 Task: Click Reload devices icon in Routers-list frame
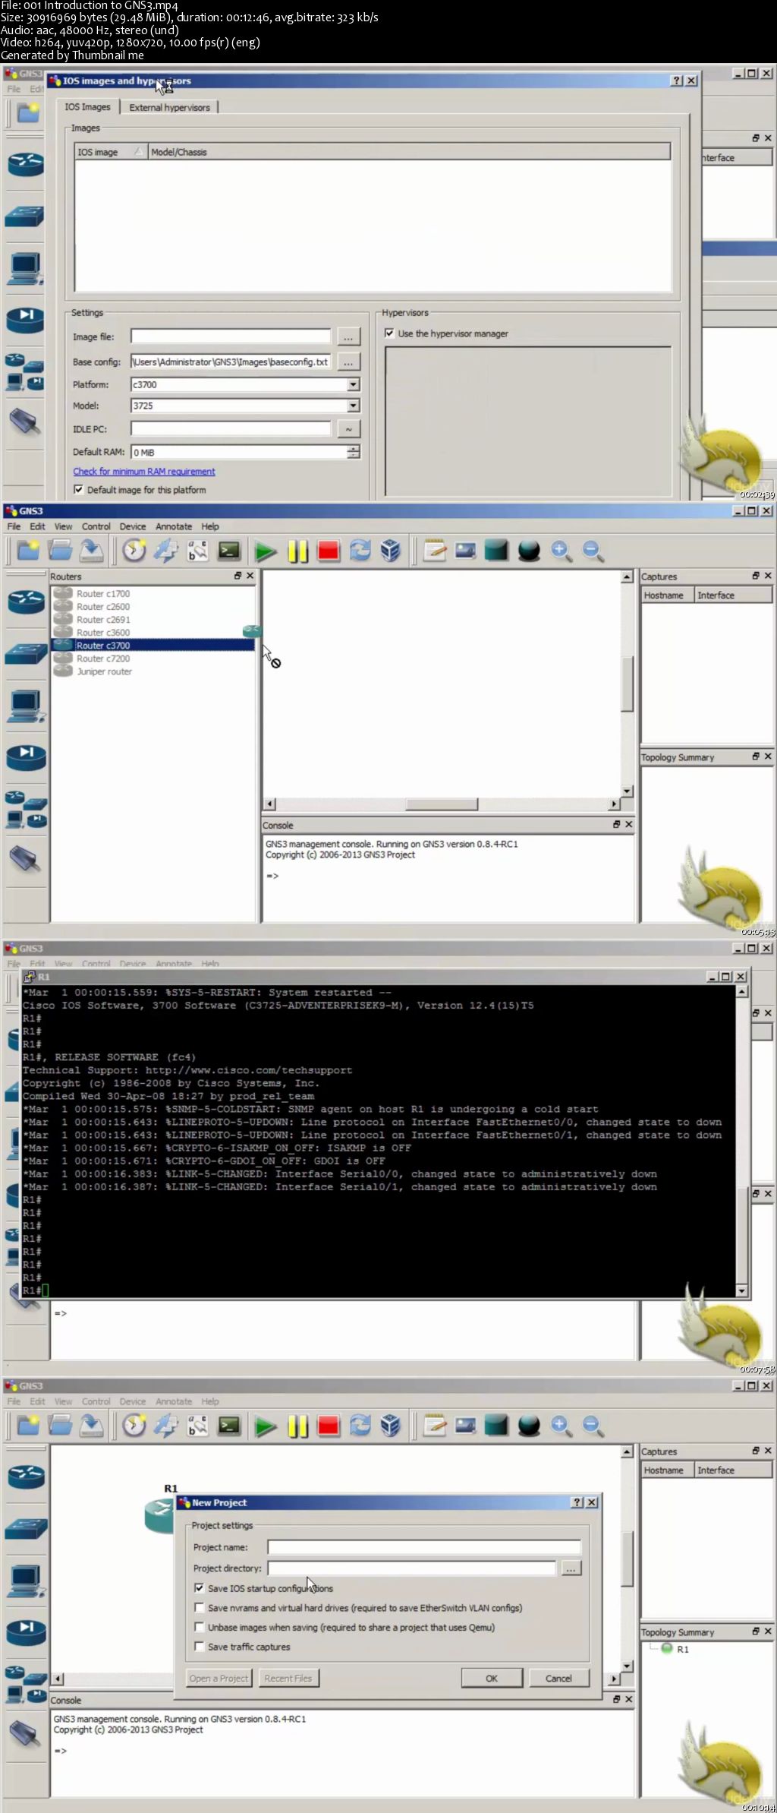click(360, 551)
